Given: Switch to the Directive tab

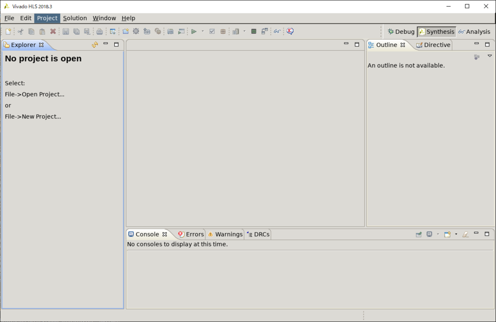Looking at the screenshot, I should pos(434,45).
